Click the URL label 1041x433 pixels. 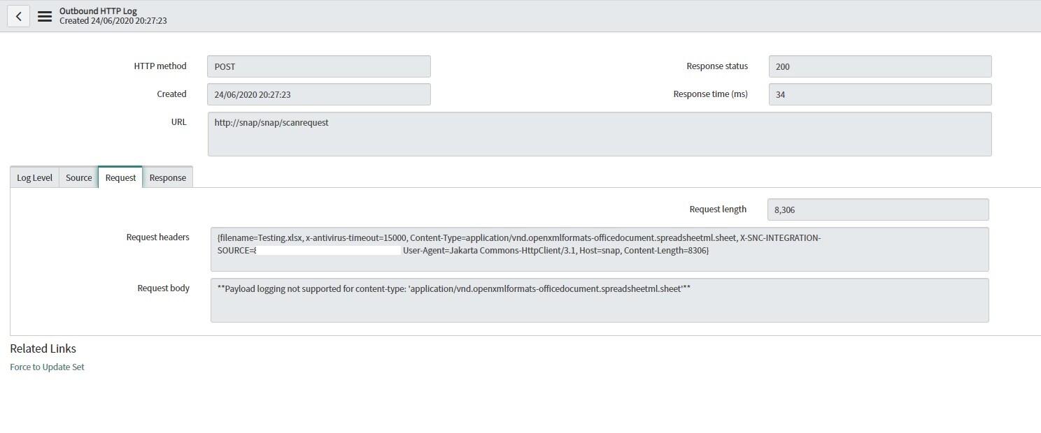pyautogui.click(x=178, y=122)
